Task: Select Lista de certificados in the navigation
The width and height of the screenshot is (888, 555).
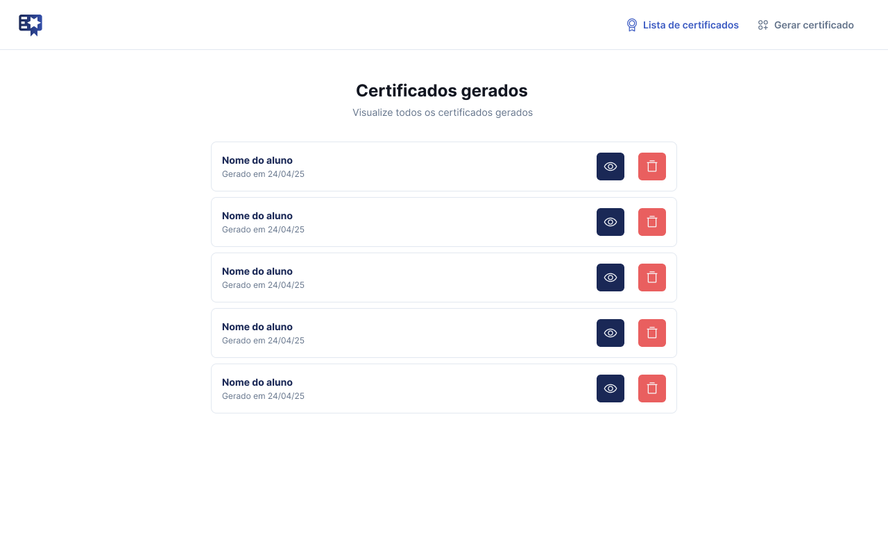Action: point(691,25)
